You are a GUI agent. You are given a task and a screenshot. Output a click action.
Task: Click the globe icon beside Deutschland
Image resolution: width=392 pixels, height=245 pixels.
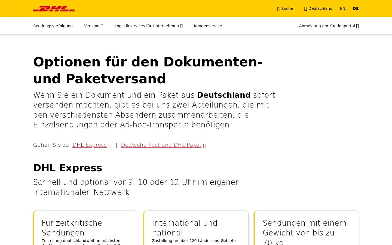point(305,9)
